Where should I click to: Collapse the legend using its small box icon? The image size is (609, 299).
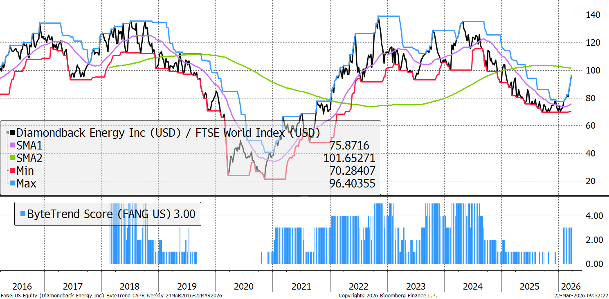coord(7,132)
